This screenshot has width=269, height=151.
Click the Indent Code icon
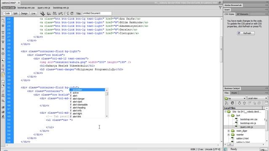(x=3, y=107)
